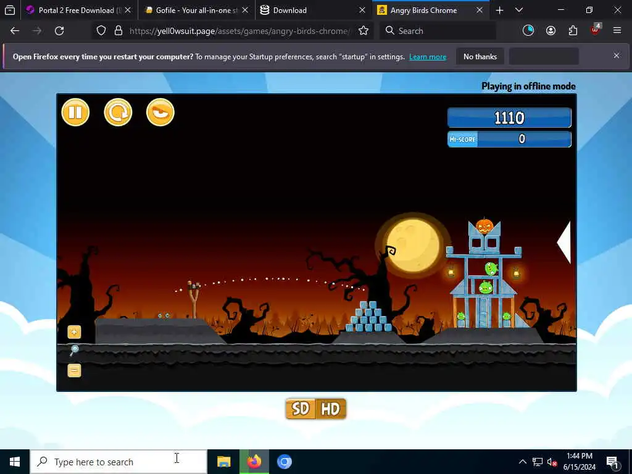Click the current score 1110 display
This screenshot has width=632, height=474.
click(x=509, y=118)
